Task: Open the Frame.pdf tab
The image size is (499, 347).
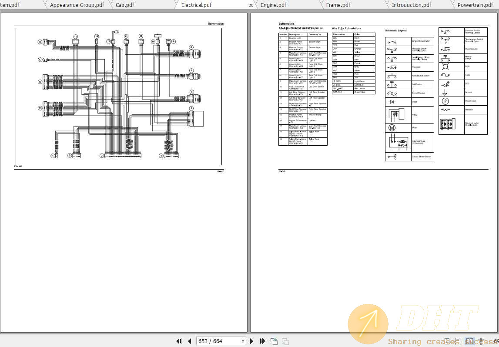Action: click(338, 5)
